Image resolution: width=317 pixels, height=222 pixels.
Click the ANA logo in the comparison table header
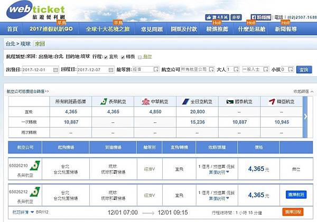click(x=185, y=102)
